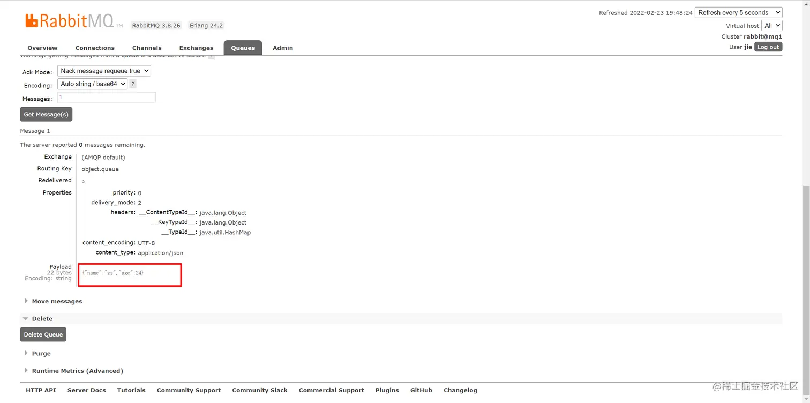Screen dimensions: 810x403
Task: Click the UTF-8 content_encoding value
Action: coord(146,243)
